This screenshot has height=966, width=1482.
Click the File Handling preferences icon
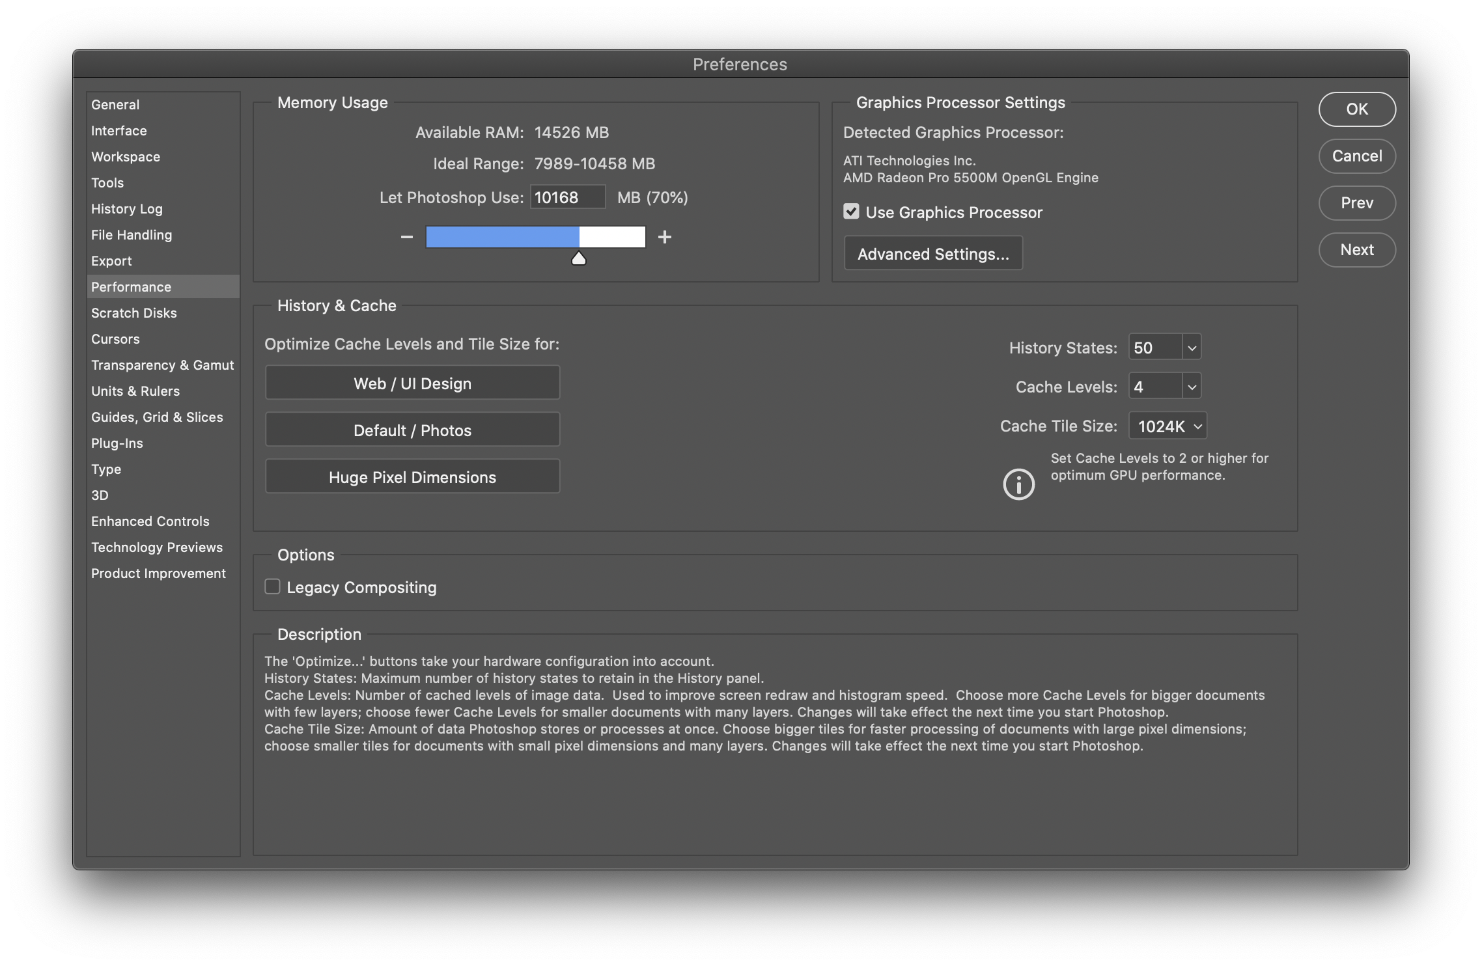pos(131,233)
